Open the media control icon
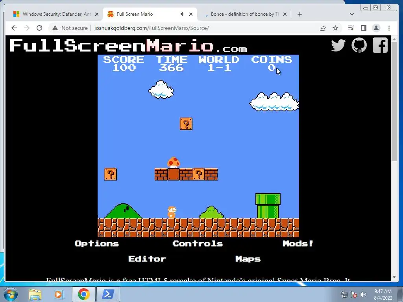Viewport: 403px width, 302px height. tap(351, 28)
